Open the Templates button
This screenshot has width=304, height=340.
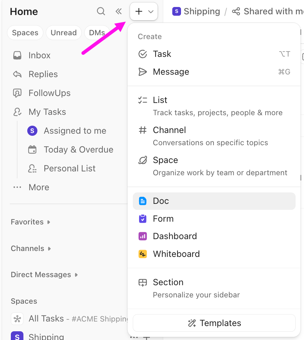(214, 323)
